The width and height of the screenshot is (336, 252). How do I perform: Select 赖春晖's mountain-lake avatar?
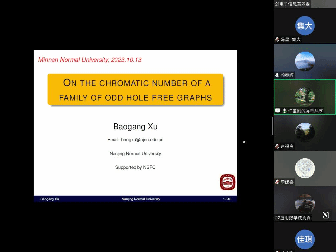coord(304,61)
